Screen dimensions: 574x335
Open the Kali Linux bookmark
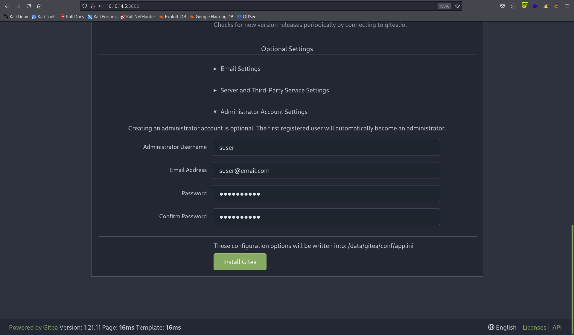coord(16,17)
